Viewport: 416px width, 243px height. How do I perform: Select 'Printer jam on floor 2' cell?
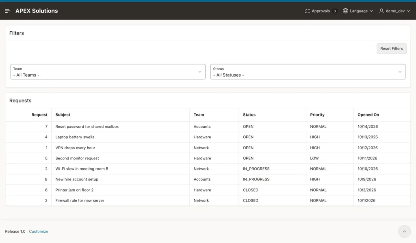coord(74,190)
